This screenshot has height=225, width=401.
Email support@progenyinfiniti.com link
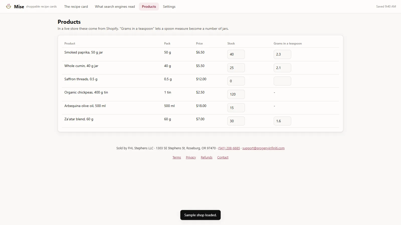(x=263, y=148)
